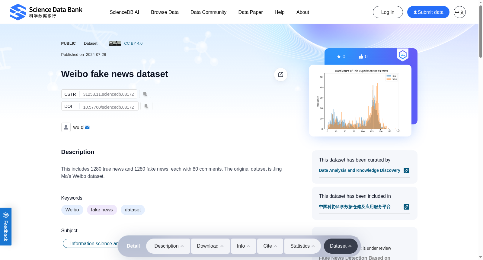Open the 中国科协科学数据仓储及应用服务平台 link
Viewport: 483px width, 260px height.
[355, 207]
